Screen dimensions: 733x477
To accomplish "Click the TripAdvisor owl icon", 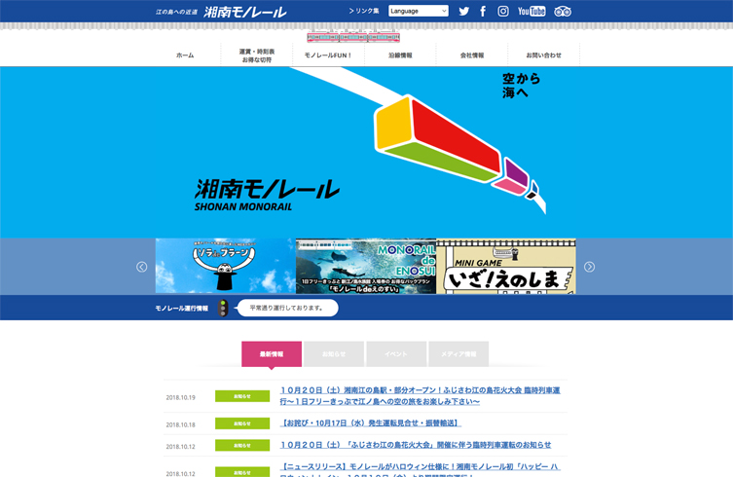I will click(x=563, y=12).
